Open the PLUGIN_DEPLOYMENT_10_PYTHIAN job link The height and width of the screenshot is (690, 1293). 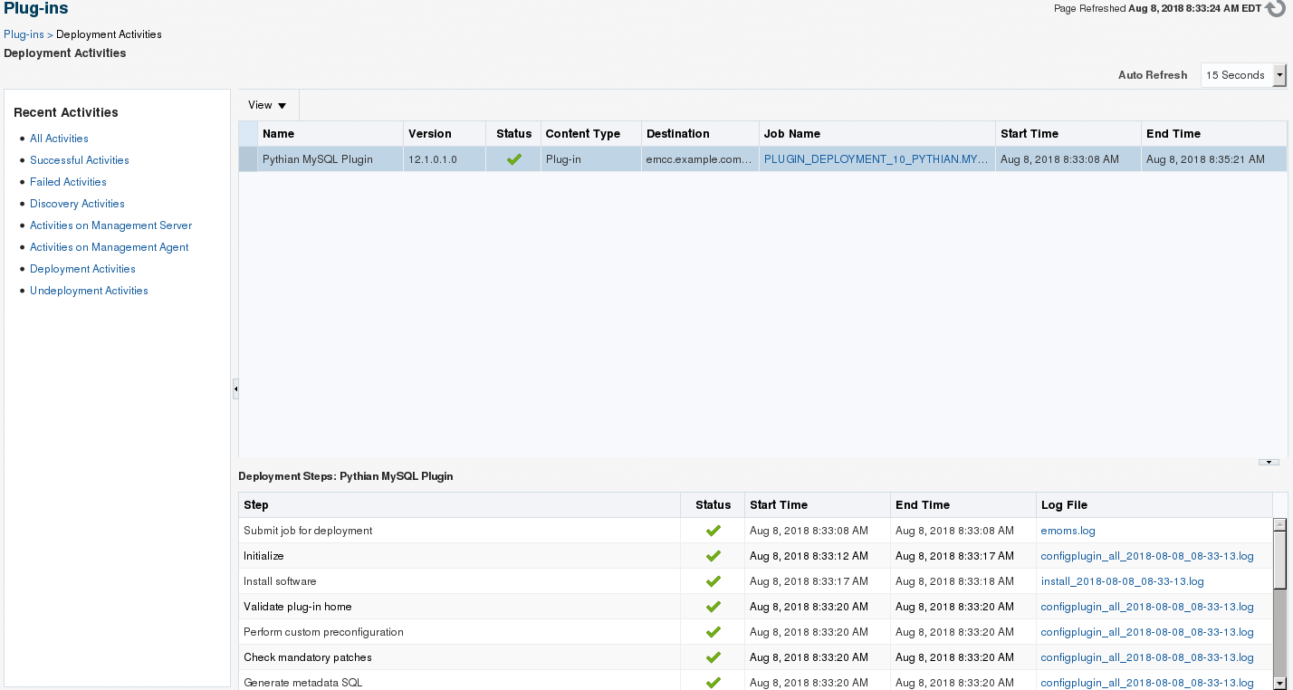876,159
